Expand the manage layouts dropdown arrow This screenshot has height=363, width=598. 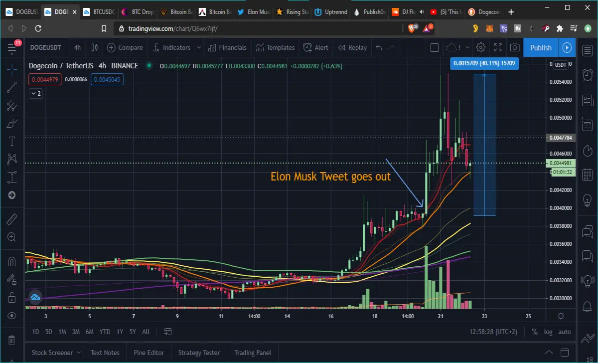click(x=467, y=48)
